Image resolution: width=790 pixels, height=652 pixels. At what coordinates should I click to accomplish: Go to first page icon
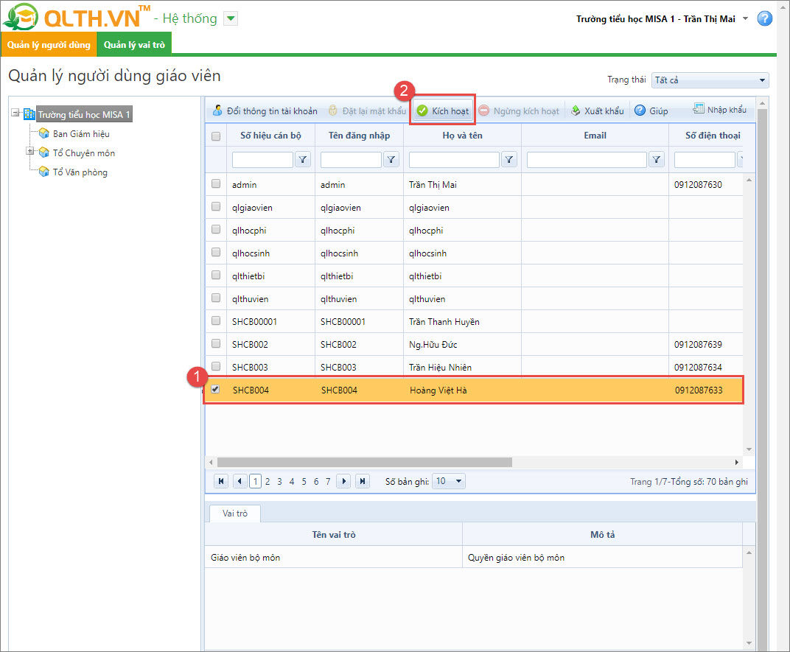pyautogui.click(x=220, y=481)
